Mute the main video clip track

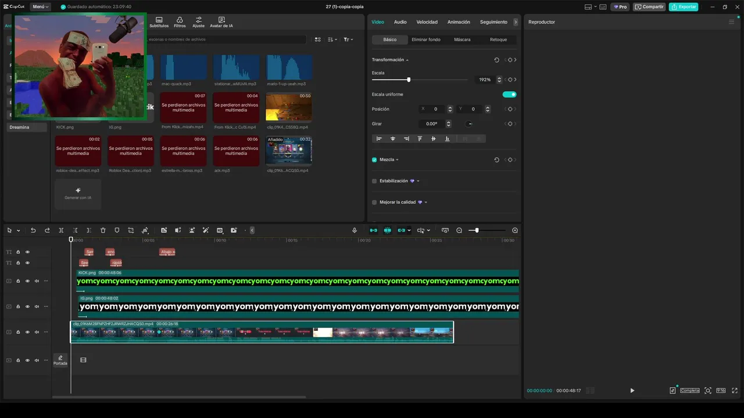(x=37, y=332)
